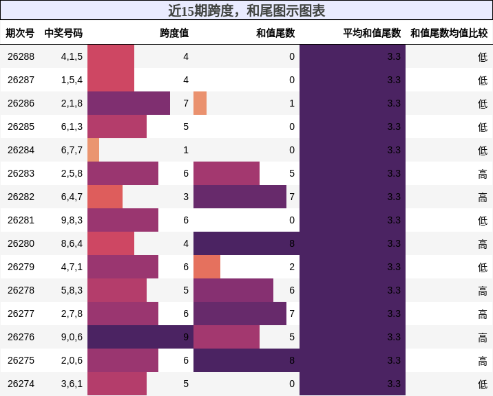
Task: Click winning numbers 2,7,8
Action: (x=72, y=313)
